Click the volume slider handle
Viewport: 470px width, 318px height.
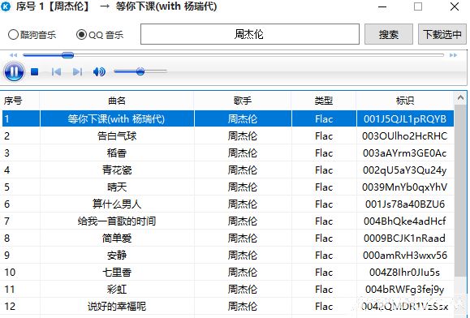(x=140, y=71)
